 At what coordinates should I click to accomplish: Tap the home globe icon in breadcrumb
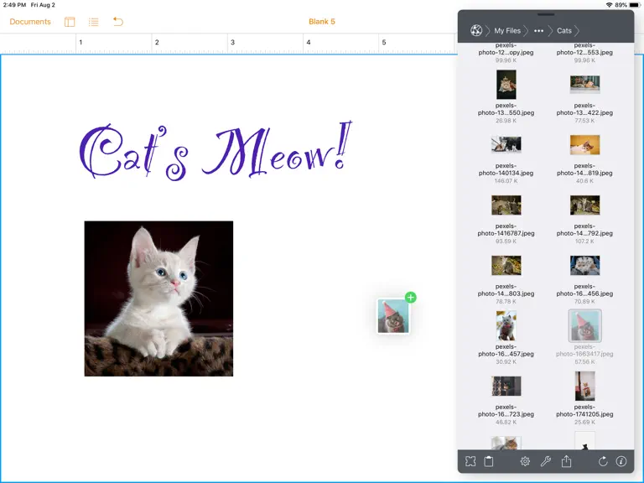tap(476, 30)
